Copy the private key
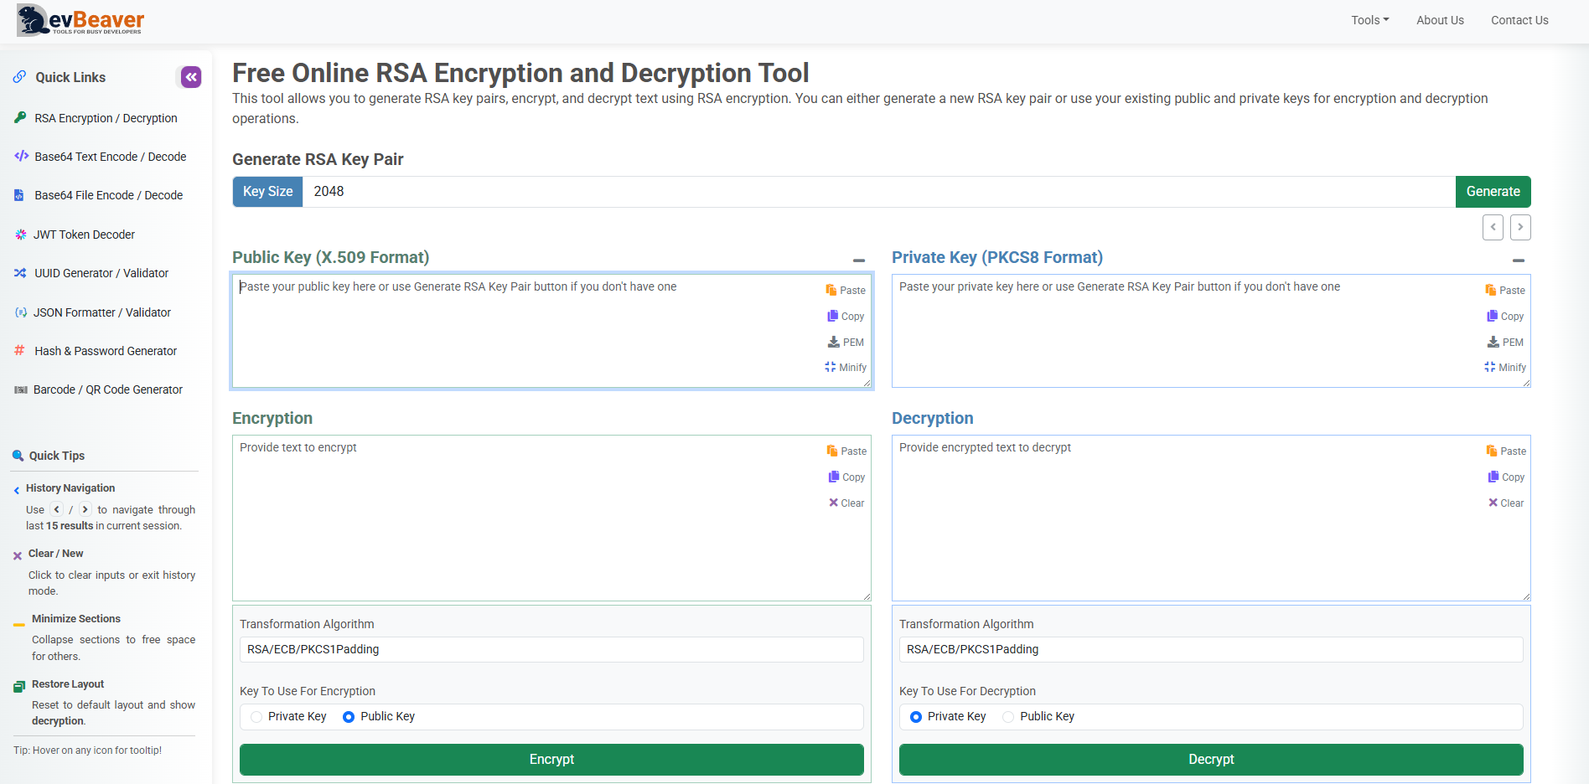The width and height of the screenshot is (1589, 784). 1505,316
